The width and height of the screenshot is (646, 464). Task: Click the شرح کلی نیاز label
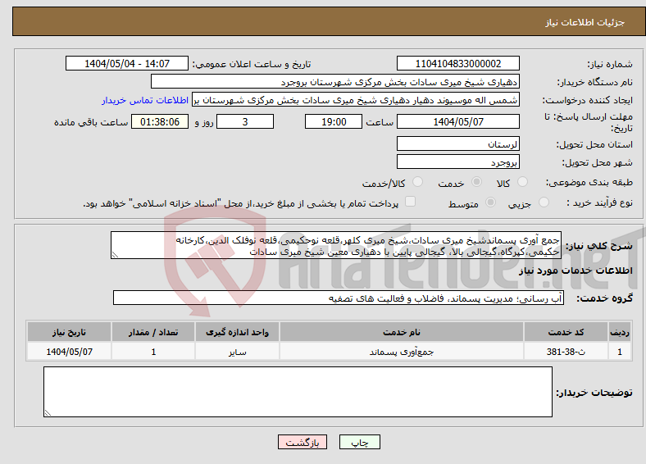pos(599,246)
